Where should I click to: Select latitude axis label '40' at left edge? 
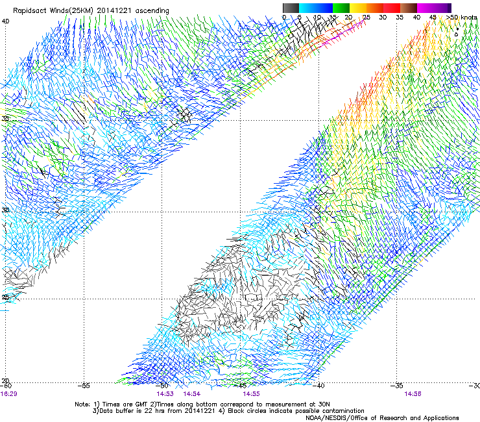(x=5, y=21)
